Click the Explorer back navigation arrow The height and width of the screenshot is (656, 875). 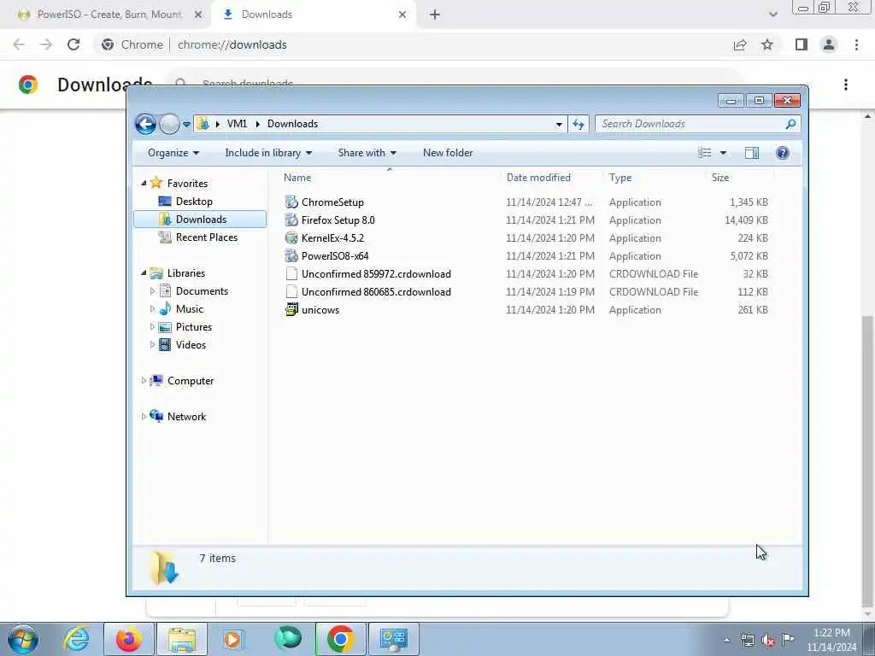click(x=145, y=124)
